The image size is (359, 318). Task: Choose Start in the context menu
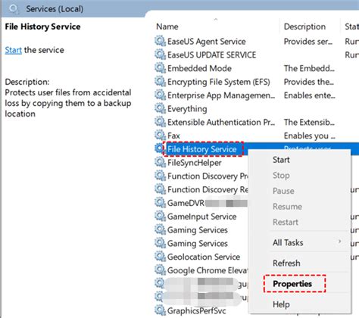281,160
